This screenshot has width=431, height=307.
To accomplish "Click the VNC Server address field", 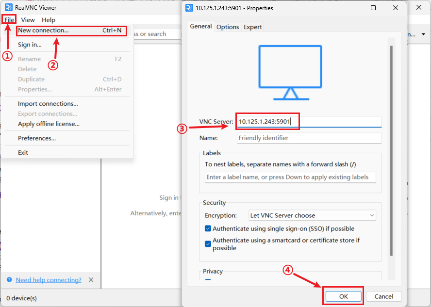I will [309, 122].
